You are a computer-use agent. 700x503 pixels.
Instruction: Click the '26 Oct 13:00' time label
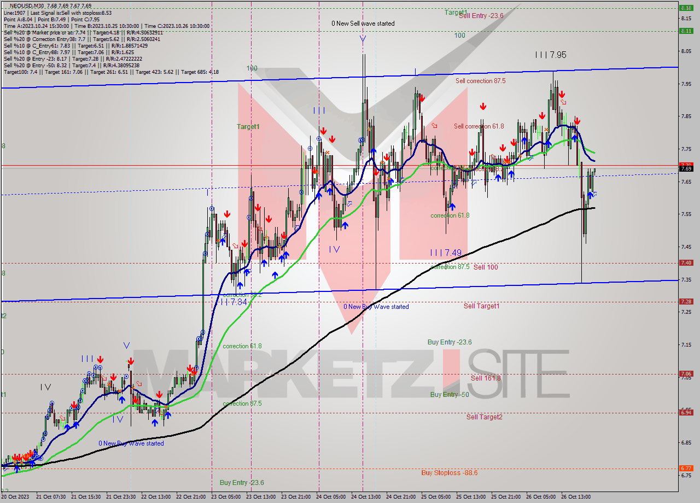(x=576, y=497)
